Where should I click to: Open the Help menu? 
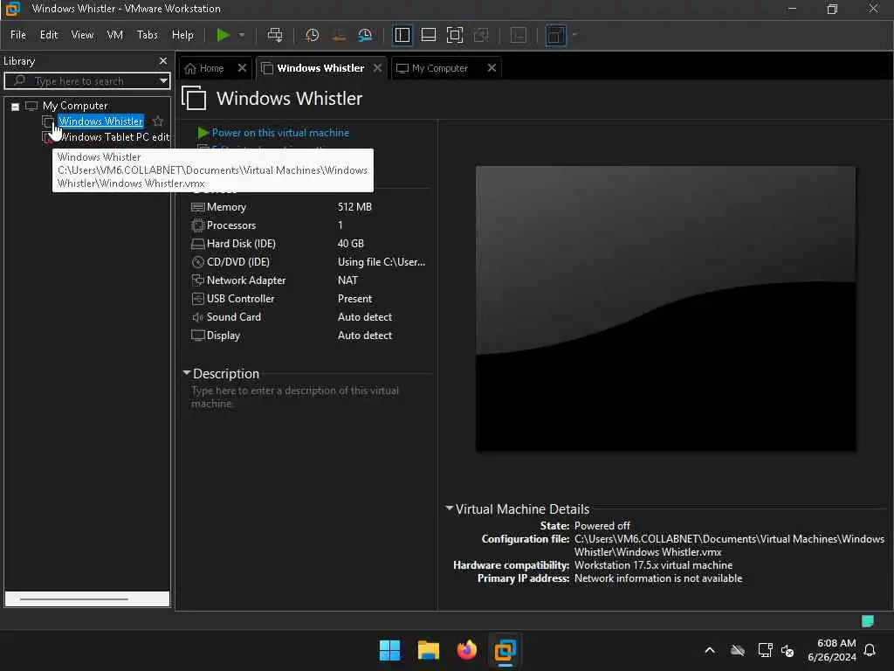(x=182, y=35)
